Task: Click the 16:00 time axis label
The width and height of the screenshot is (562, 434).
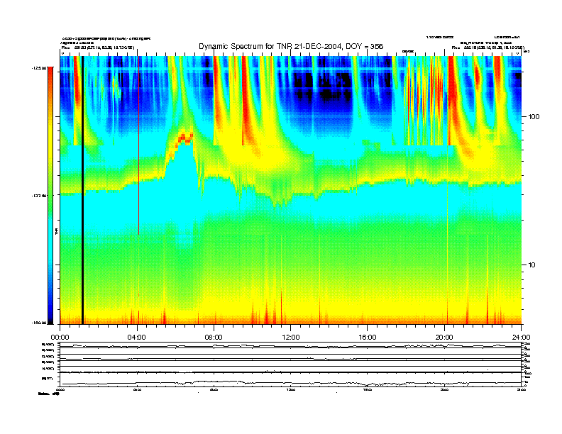Action: tap(368, 338)
